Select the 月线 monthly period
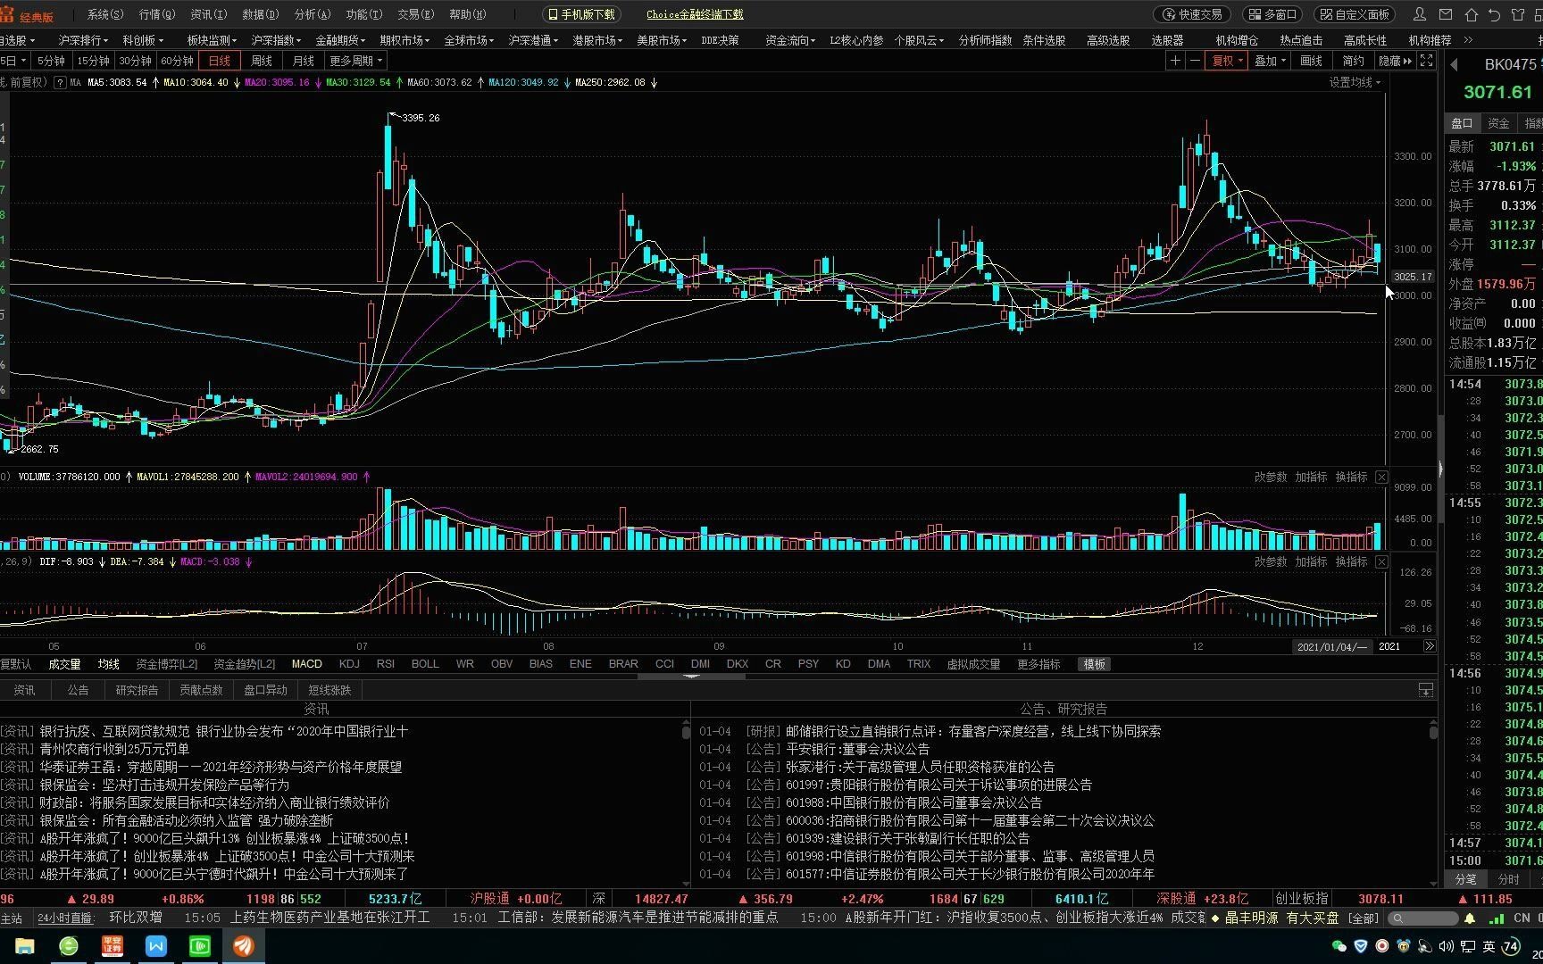Screen dimensions: 1543x964 click(303, 61)
